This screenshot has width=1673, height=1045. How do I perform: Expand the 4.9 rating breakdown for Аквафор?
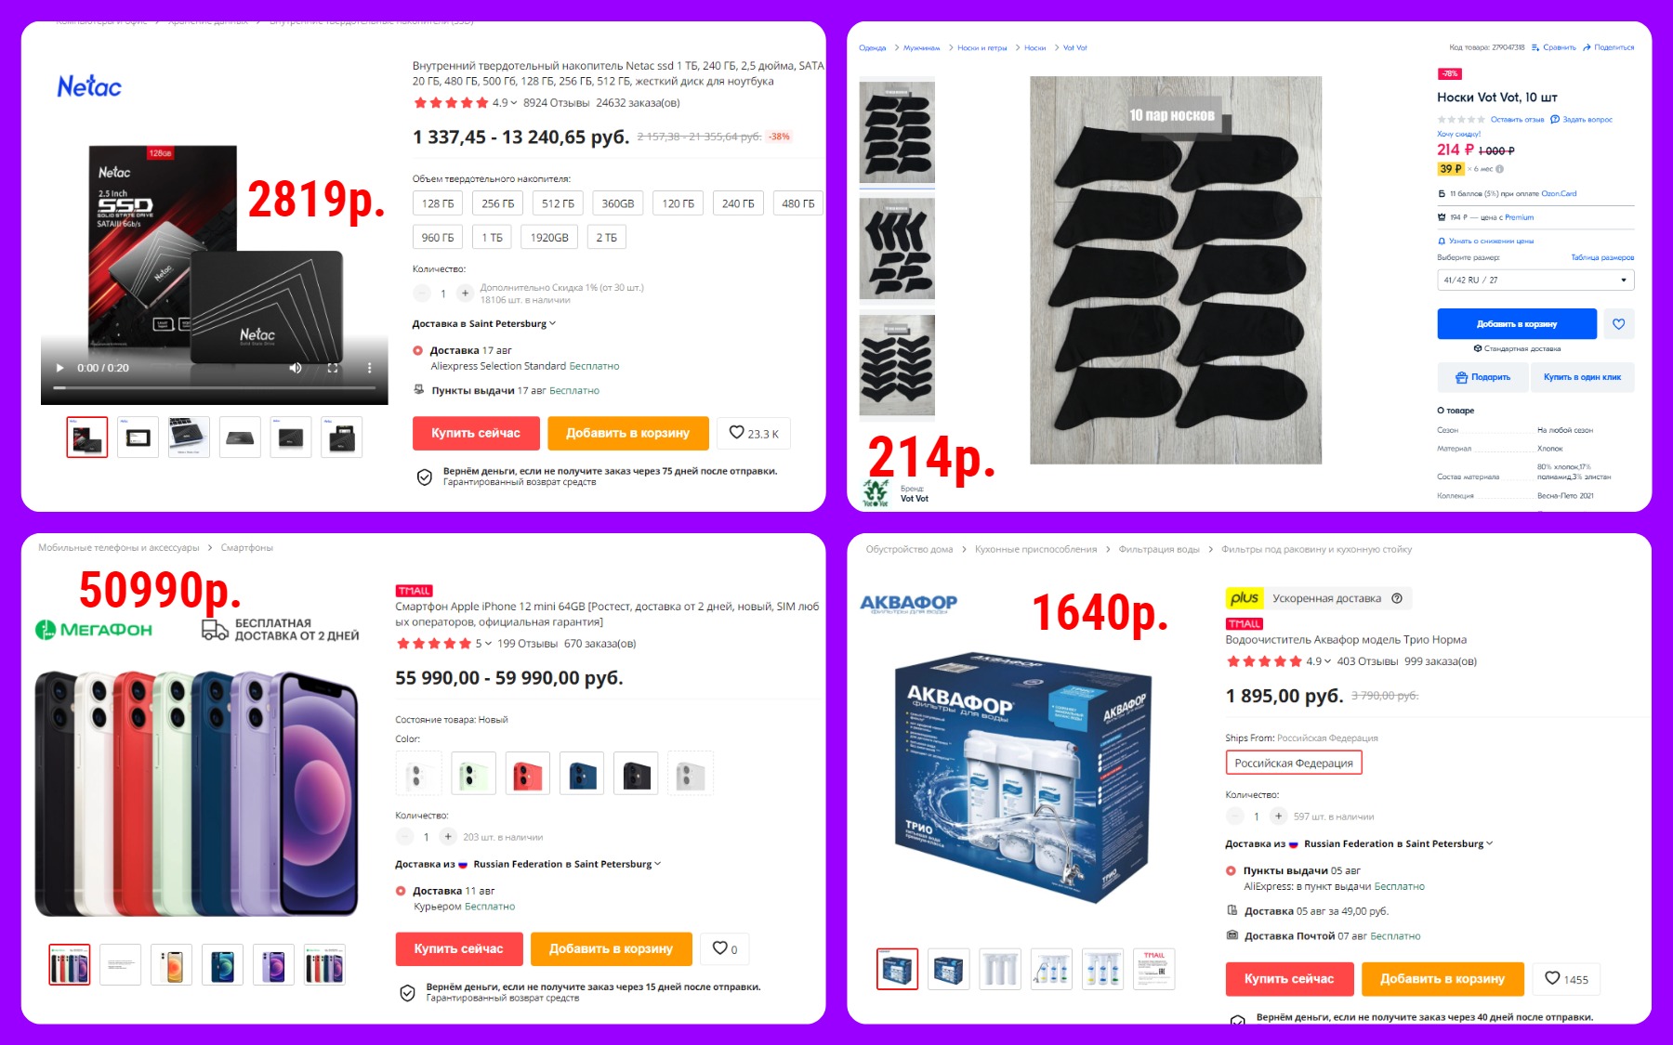pos(1318,661)
